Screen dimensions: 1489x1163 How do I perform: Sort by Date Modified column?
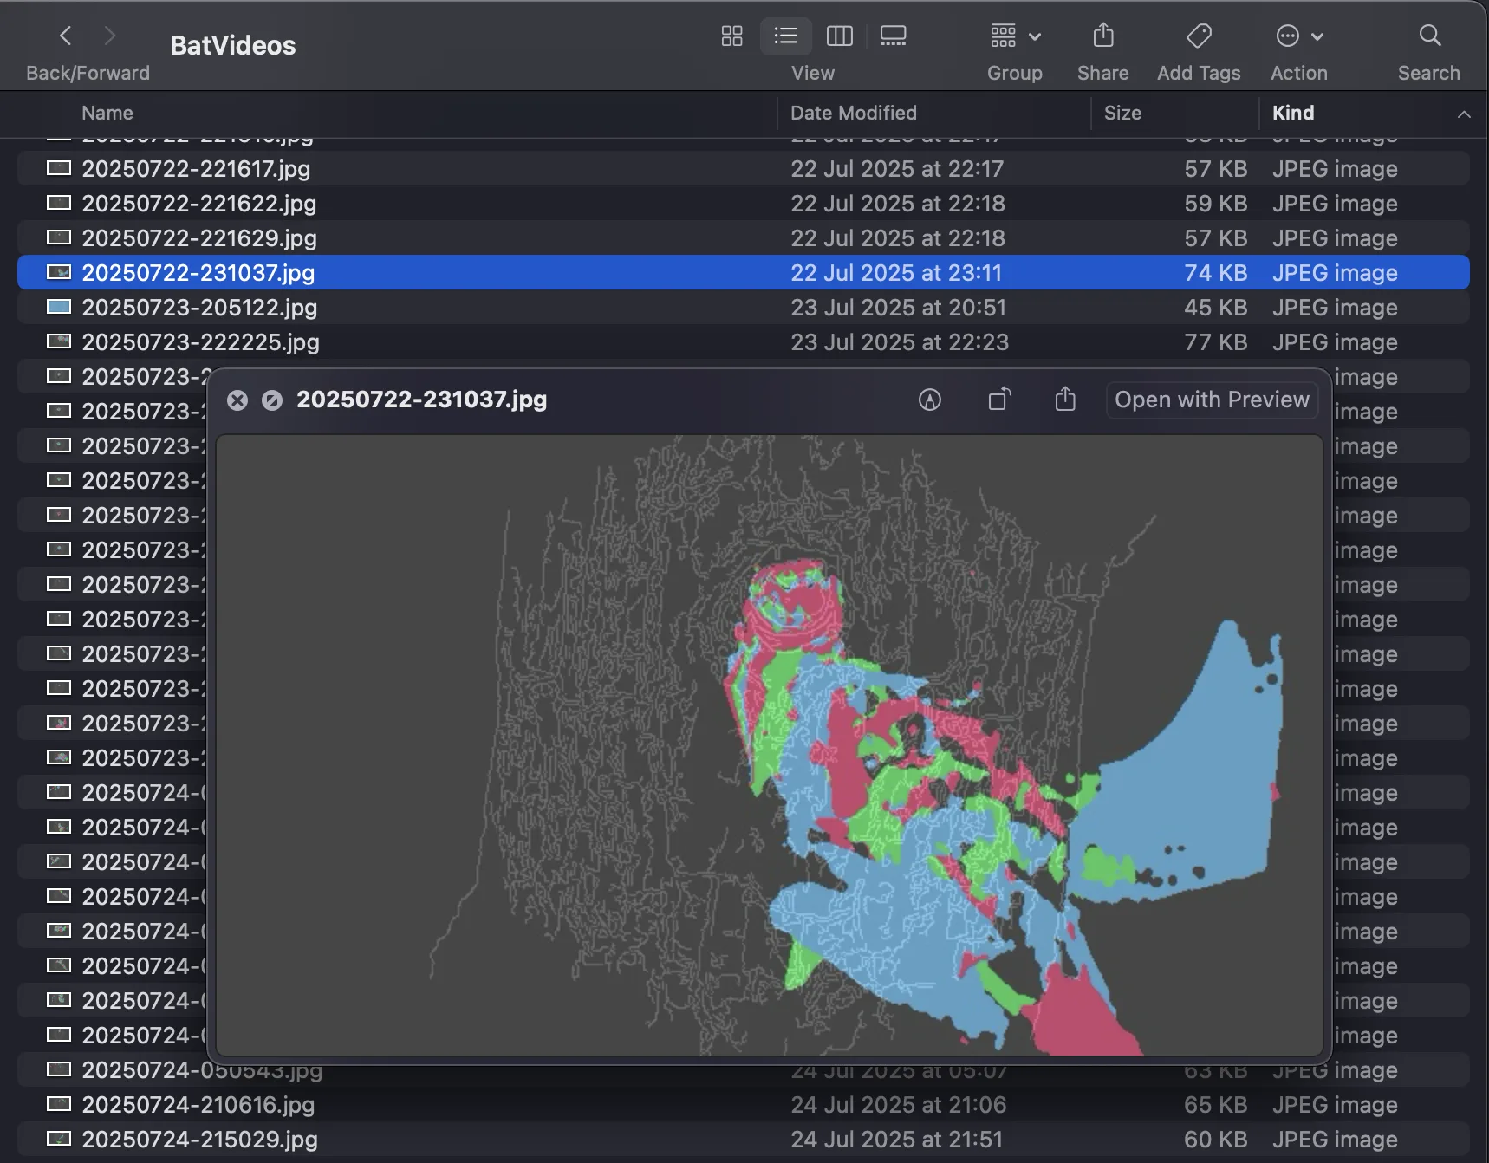[x=853, y=113]
